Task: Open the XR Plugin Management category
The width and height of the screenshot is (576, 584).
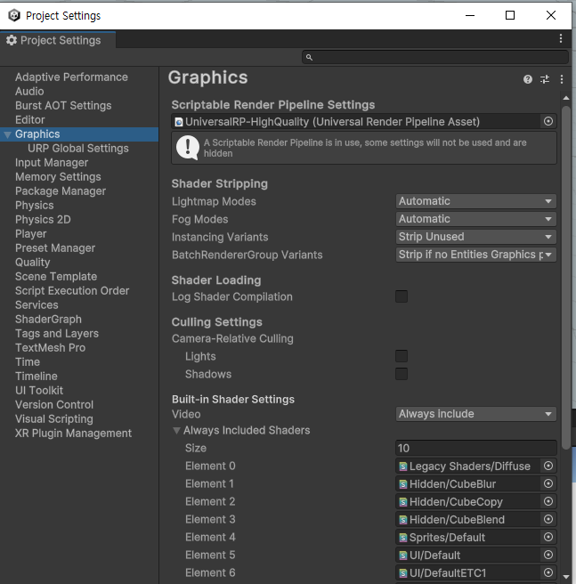Action: [73, 434]
